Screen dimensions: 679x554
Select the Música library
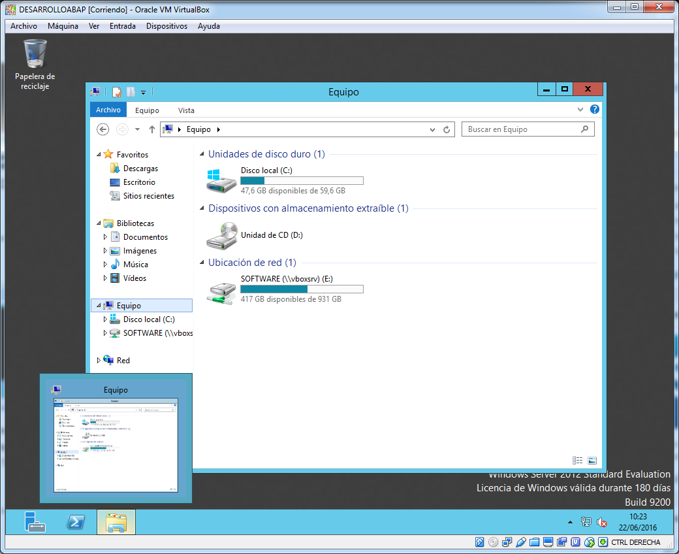pos(135,264)
